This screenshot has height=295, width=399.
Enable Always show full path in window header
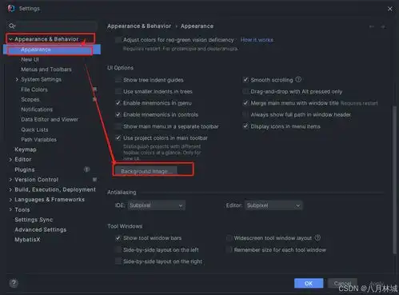tap(245, 114)
